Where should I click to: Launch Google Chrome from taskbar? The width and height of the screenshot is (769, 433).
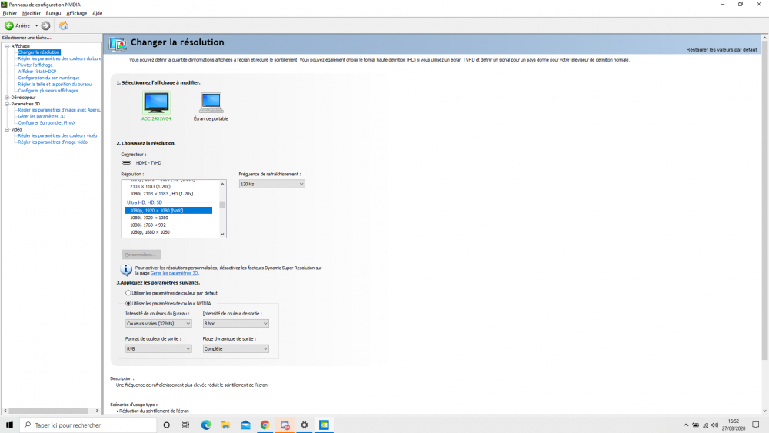pyautogui.click(x=265, y=425)
